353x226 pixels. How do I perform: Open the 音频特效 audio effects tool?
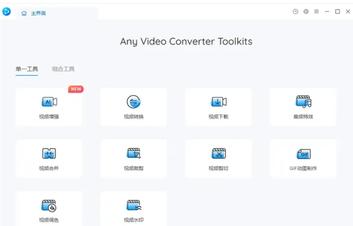pos(303,107)
